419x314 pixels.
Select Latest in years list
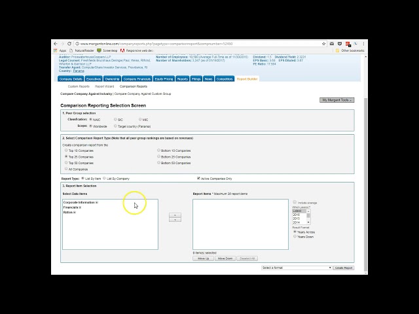point(299,211)
